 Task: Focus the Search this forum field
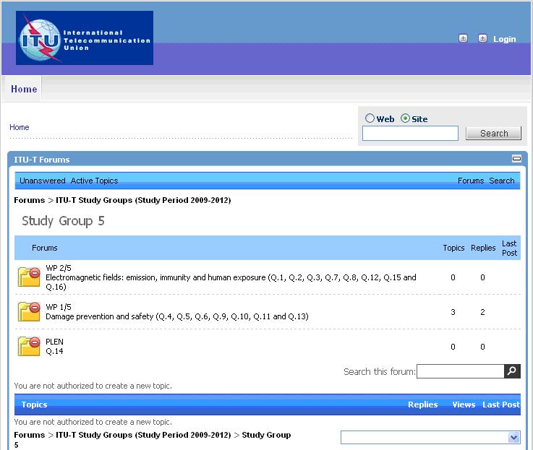(461, 371)
